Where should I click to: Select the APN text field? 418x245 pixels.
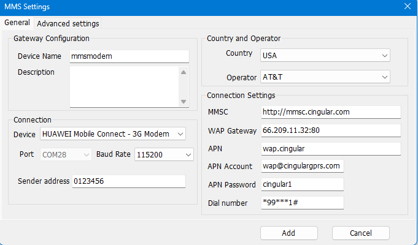pyautogui.click(x=330, y=149)
